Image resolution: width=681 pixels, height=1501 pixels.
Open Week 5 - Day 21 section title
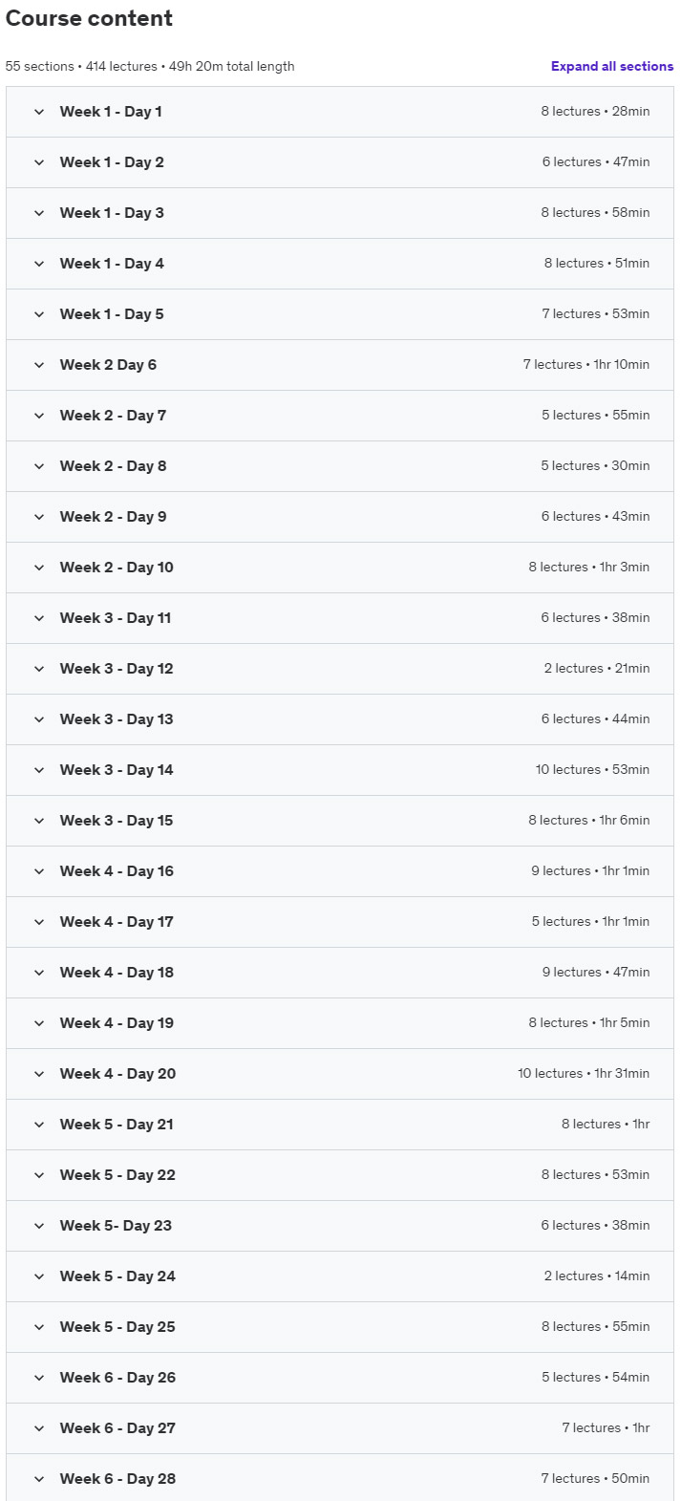117,1125
